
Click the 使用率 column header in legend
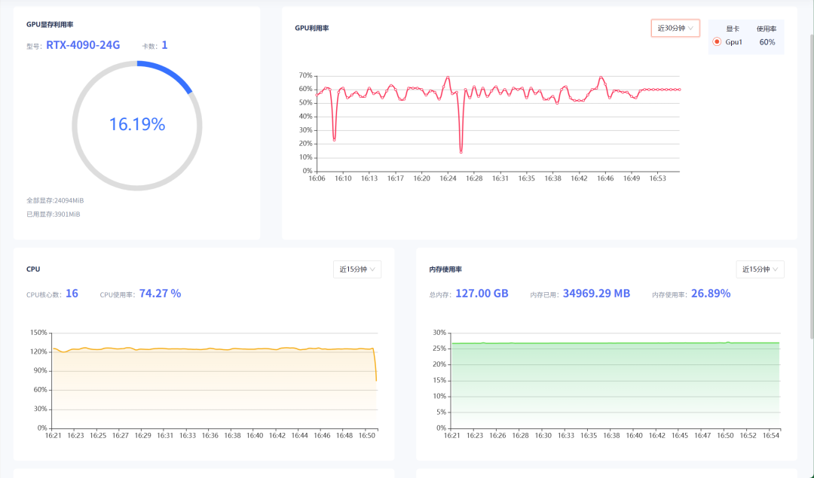pos(767,29)
